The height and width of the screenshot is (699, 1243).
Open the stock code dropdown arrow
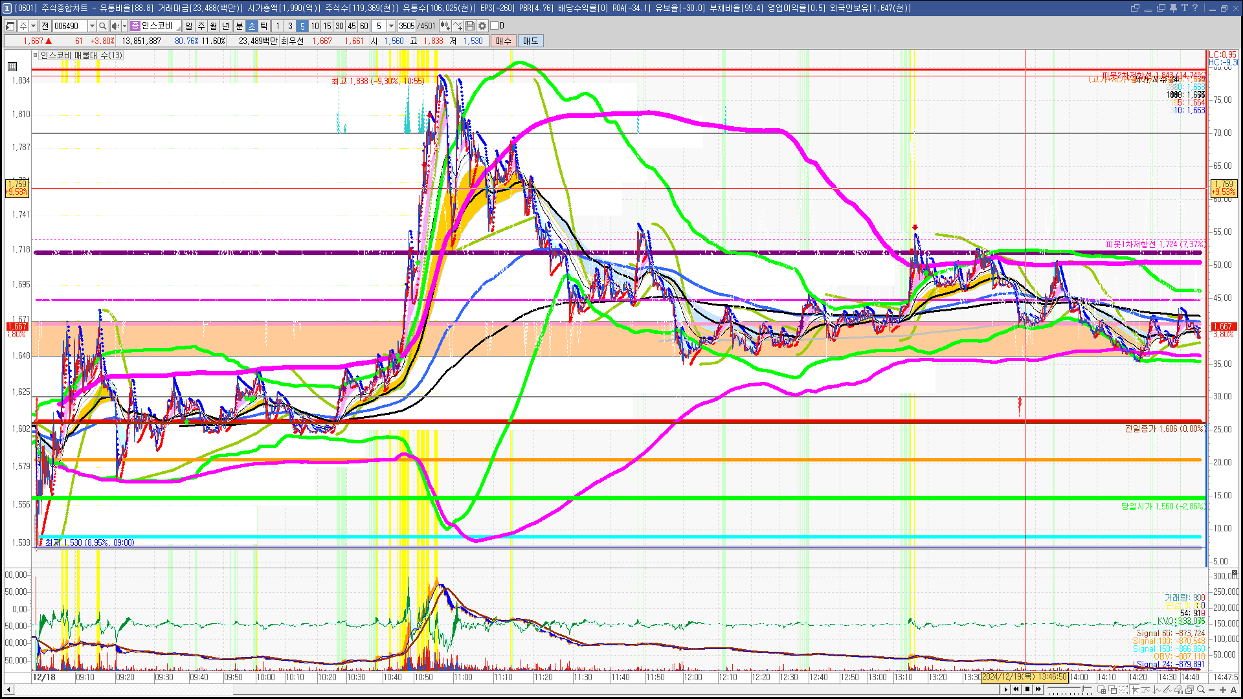tap(92, 26)
